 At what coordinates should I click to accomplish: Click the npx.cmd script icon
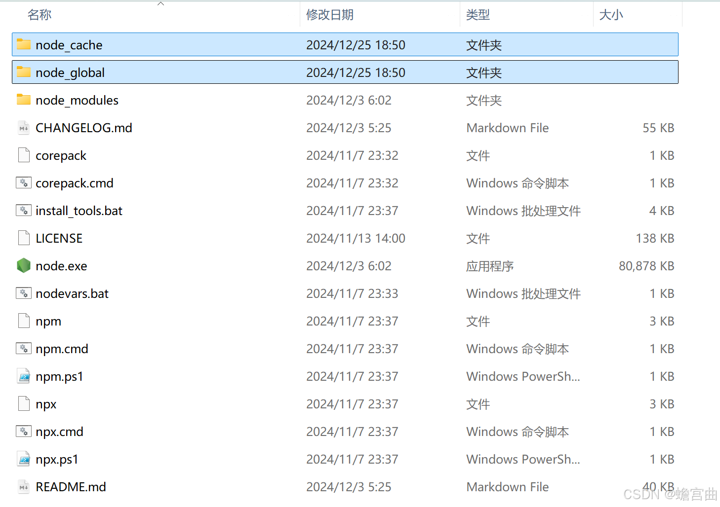pyautogui.click(x=24, y=432)
